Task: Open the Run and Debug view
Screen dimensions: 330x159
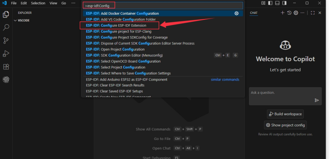Action: pos(6,54)
